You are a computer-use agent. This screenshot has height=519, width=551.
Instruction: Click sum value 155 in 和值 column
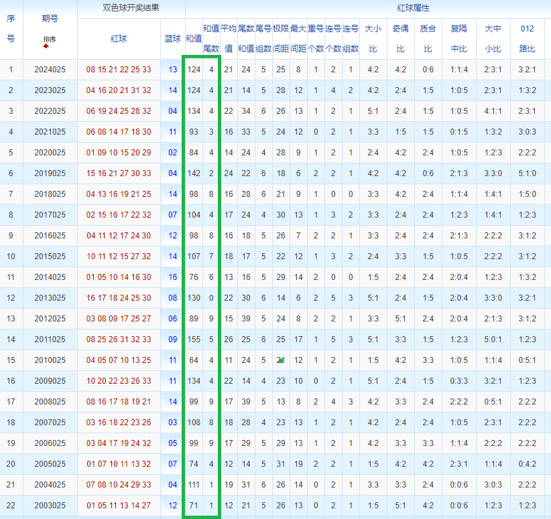coord(194,340)
